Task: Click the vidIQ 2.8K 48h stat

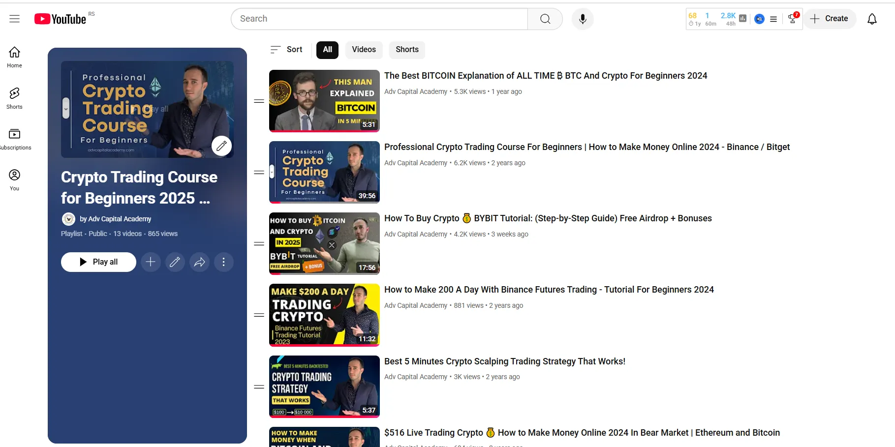Action: [728, 19]
